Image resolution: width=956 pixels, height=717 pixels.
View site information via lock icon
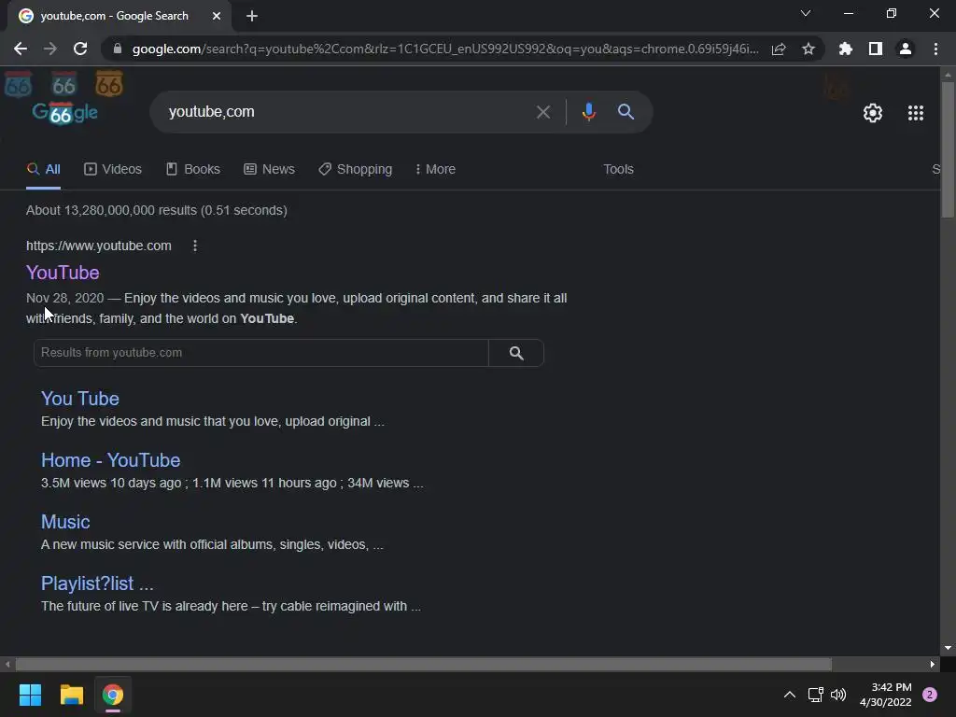coord(118,49)
